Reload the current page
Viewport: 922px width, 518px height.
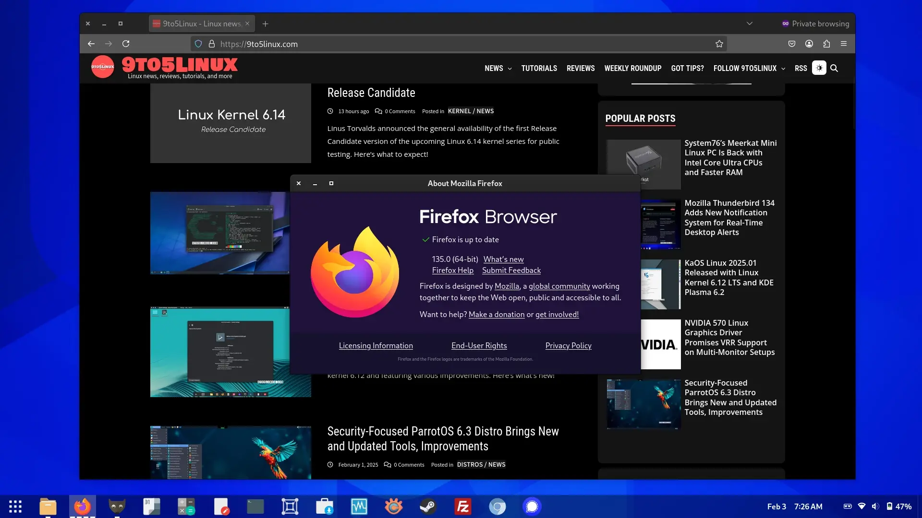point(126,44)
